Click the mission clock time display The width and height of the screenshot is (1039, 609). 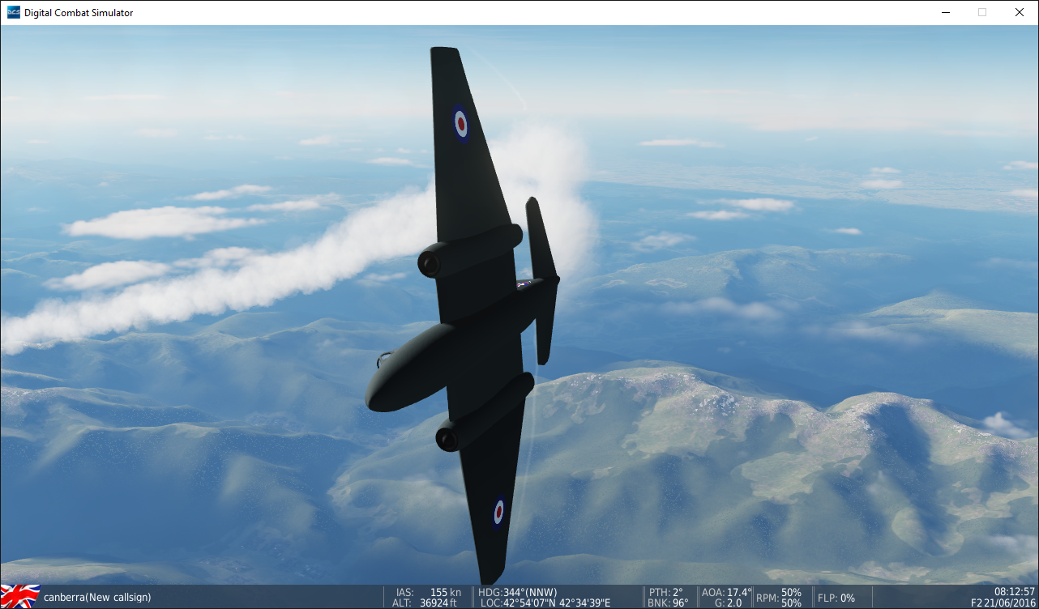pos(1014,592)
